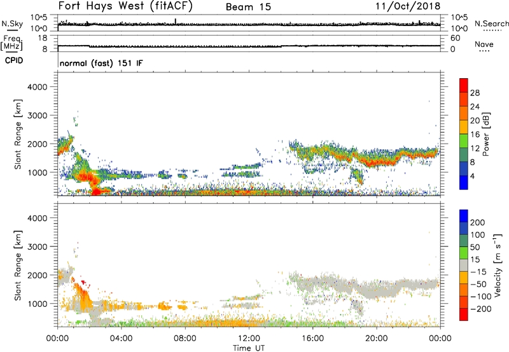
Task: Click the gray band of the Velocity colorbar
Action: click(x=464, y=265)
